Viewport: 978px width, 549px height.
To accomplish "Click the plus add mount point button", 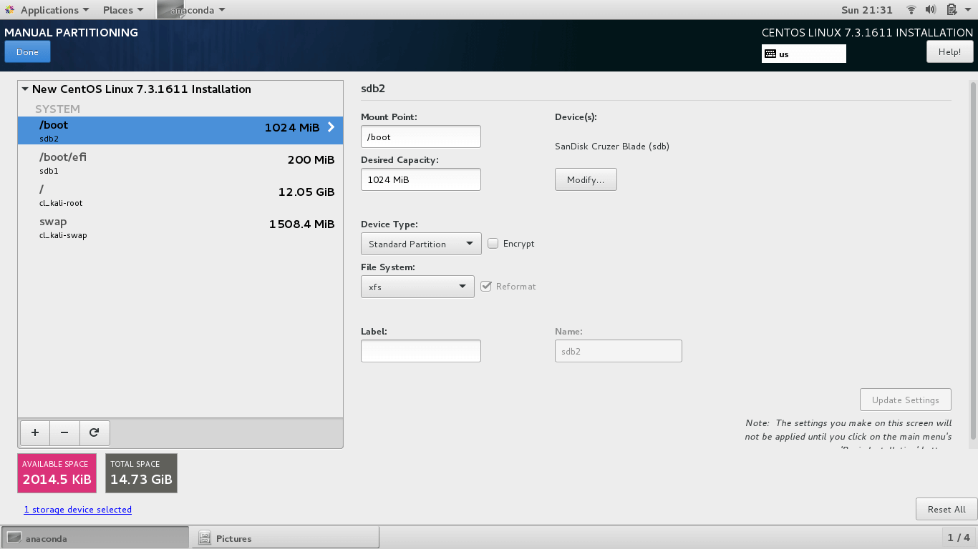I will [x=36, y=432].
